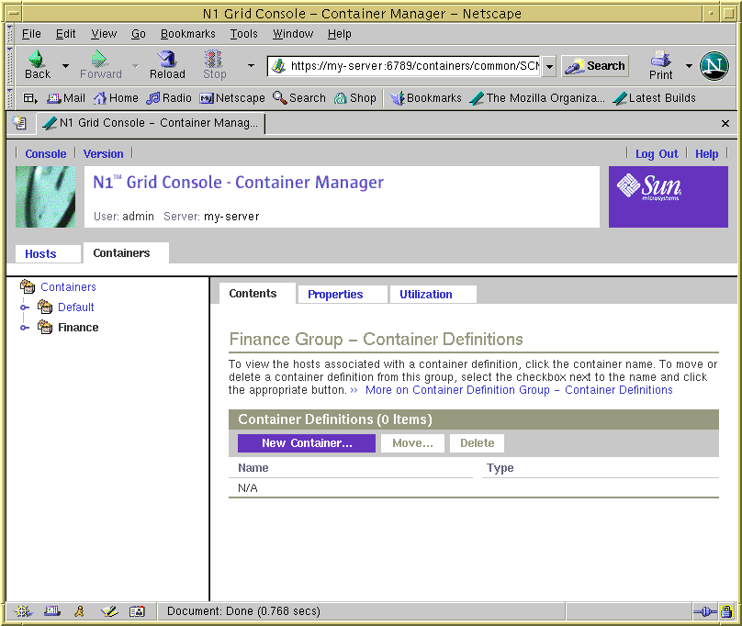This screenshot has width=742, height=626.
Task: Open the URL bar history dropdown
Action: pyautogui.click(x=549, y=66)
